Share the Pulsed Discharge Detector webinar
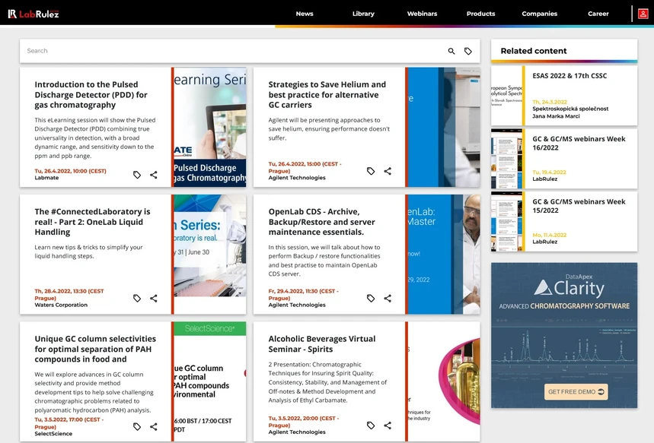Image resolution: width=654 pixels, height=443 pixels. tap(154, 175)
